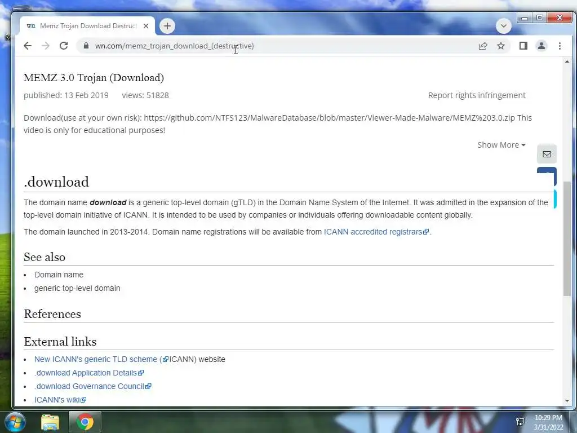Click the See also heading

[x=45, y=257]
